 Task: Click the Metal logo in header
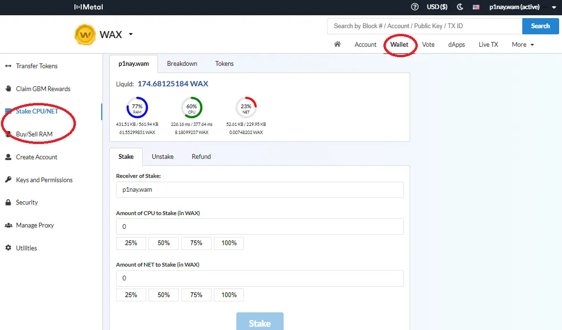tap(88, 7)
